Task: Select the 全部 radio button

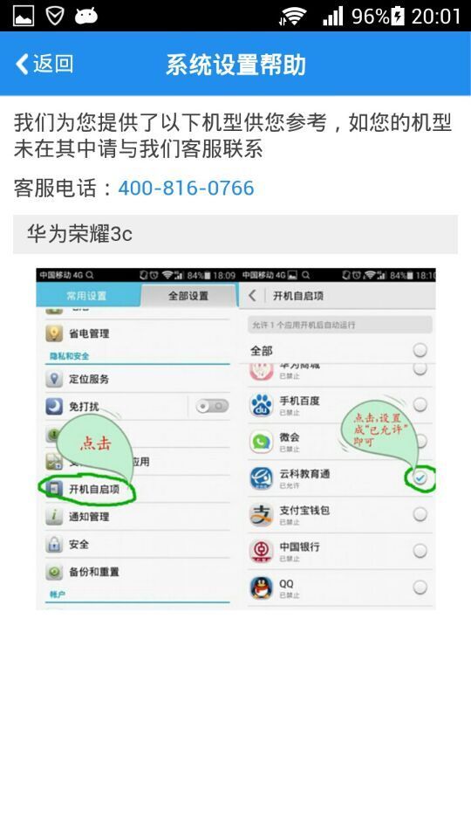Action: pyautogui.click(x=420, y=351)
